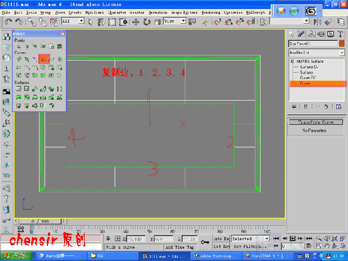Click first Points tool in NURBS toolbox
This screenshot has width=348, height=261.
(19, 46)
